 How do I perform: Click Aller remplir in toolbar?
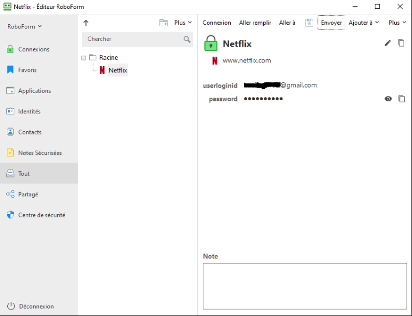pyautogui.click(x=255, y=23)
